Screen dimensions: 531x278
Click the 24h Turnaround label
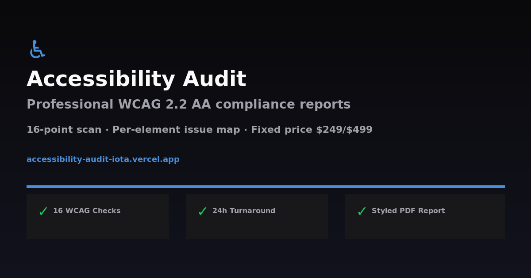coord(244,211)
